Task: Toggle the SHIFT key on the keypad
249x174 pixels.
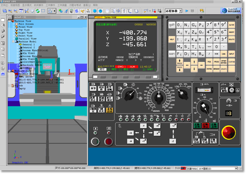Action: pyautogui.click(x=171, y=54)
